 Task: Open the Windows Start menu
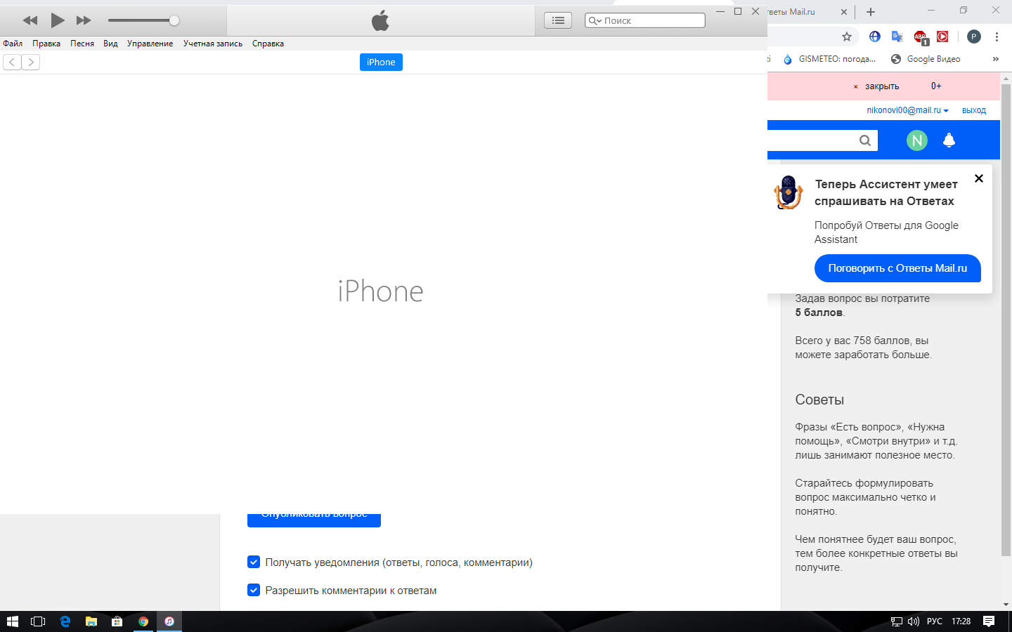tap(12, 621)
